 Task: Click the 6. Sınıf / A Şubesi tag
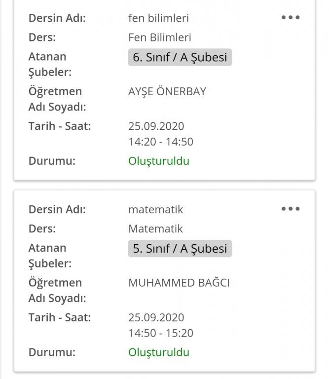pos(180,57)
